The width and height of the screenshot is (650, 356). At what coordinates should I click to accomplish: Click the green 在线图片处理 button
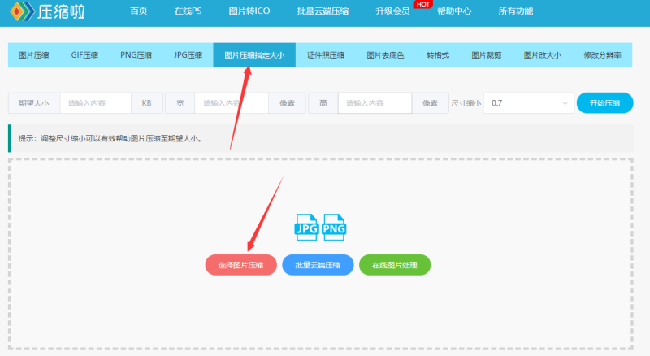point(395,265)
